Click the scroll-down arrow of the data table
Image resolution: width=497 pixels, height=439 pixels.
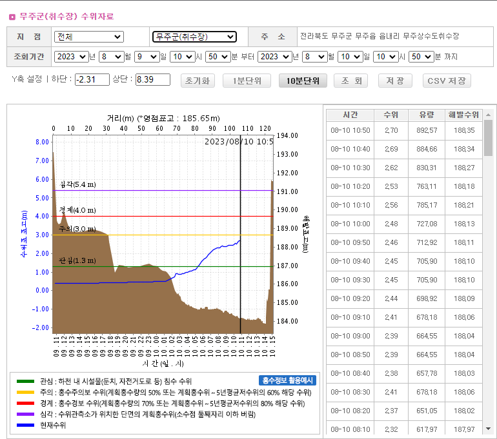tap(488, 428)
